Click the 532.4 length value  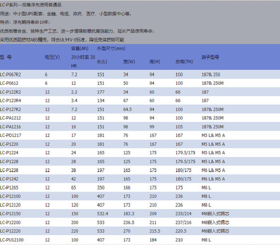[103, 214]
